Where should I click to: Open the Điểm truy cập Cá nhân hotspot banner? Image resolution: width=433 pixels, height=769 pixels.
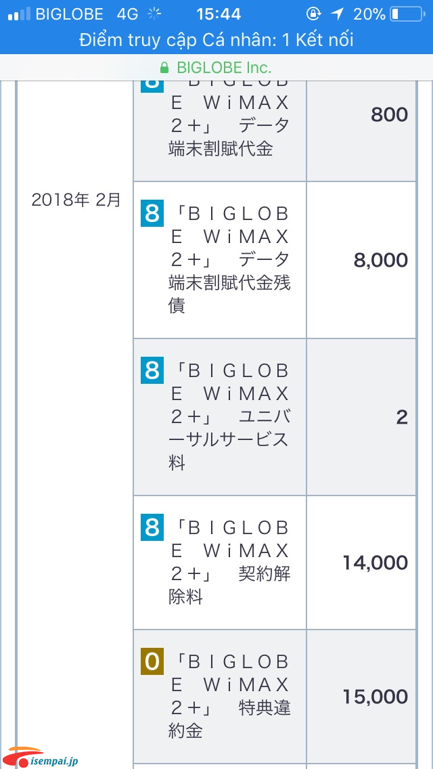[x=216, y=40]
